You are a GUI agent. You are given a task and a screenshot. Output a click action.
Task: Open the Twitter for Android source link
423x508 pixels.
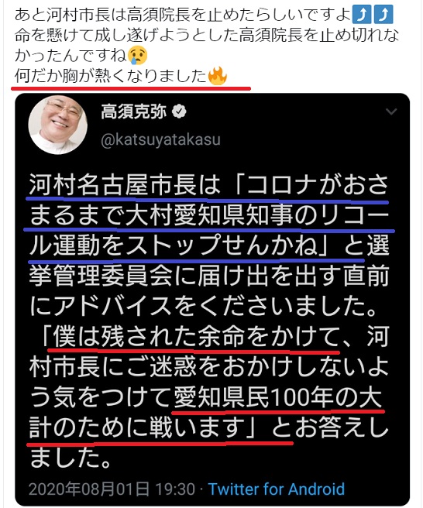(x=276, y=489)
